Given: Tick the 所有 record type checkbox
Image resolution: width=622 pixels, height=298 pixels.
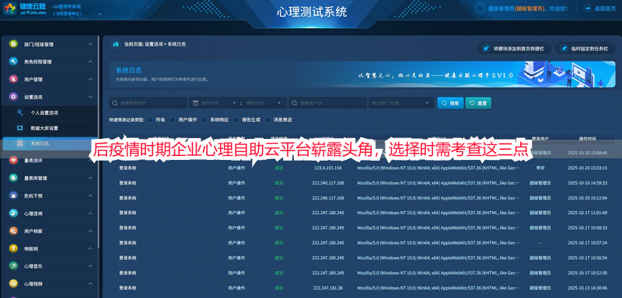Looking at the screenshot, I should 150,120.
